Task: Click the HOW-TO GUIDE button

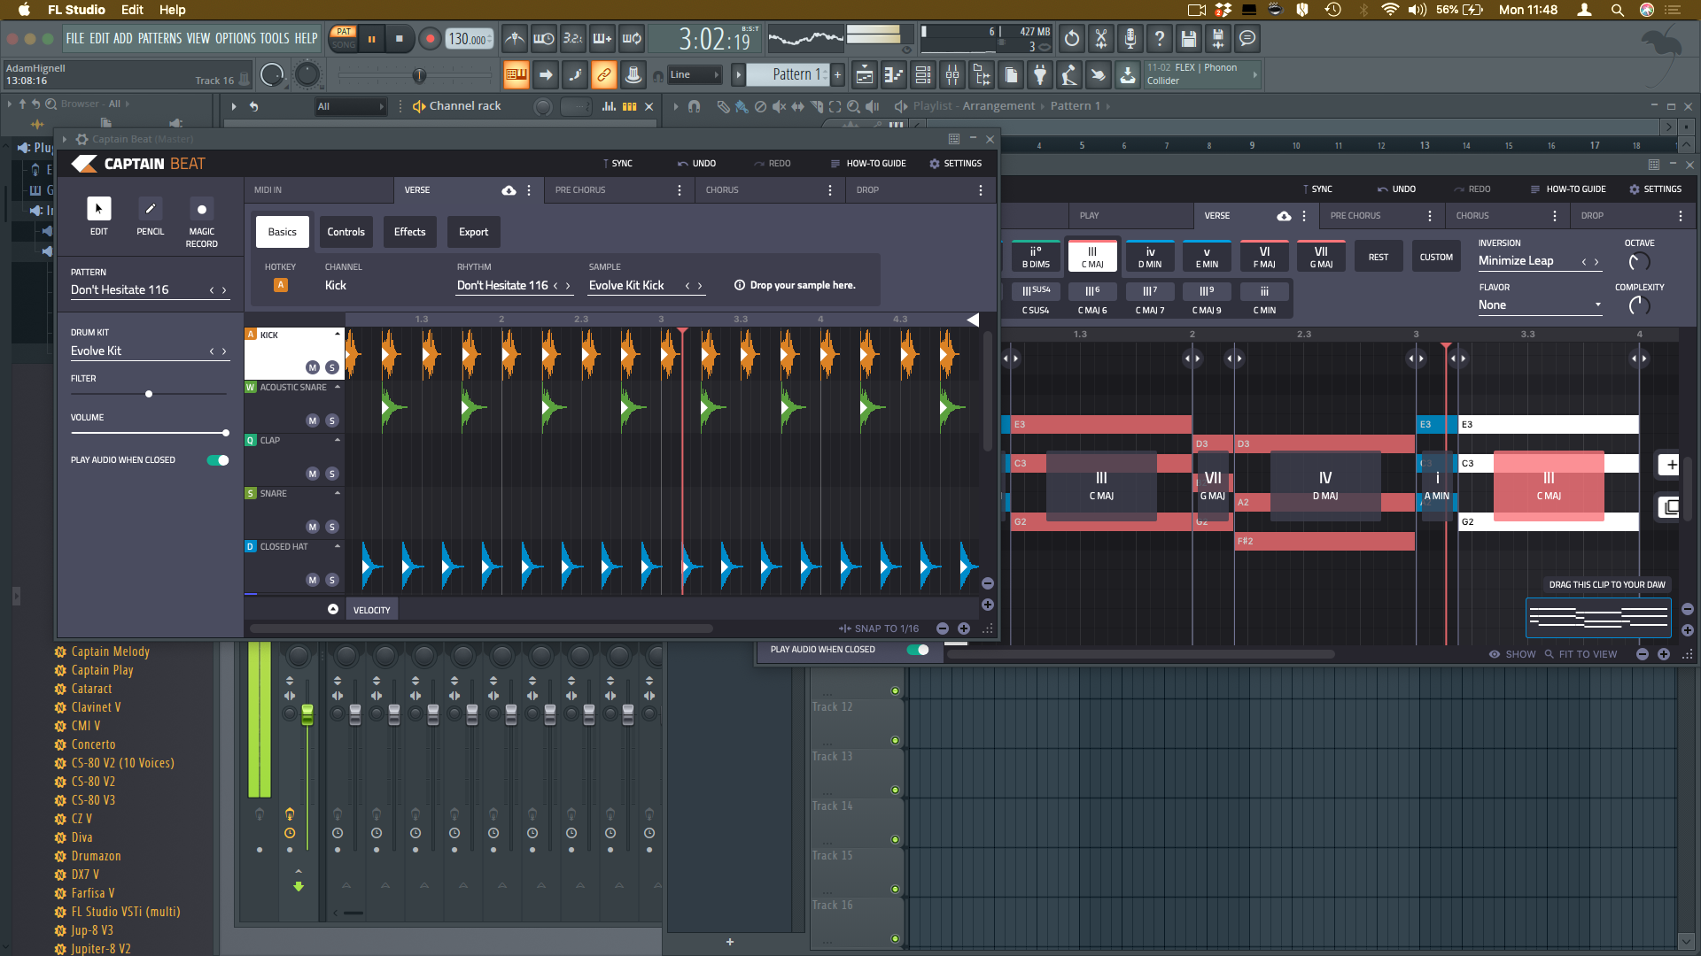Action: [x=875, y=162]
